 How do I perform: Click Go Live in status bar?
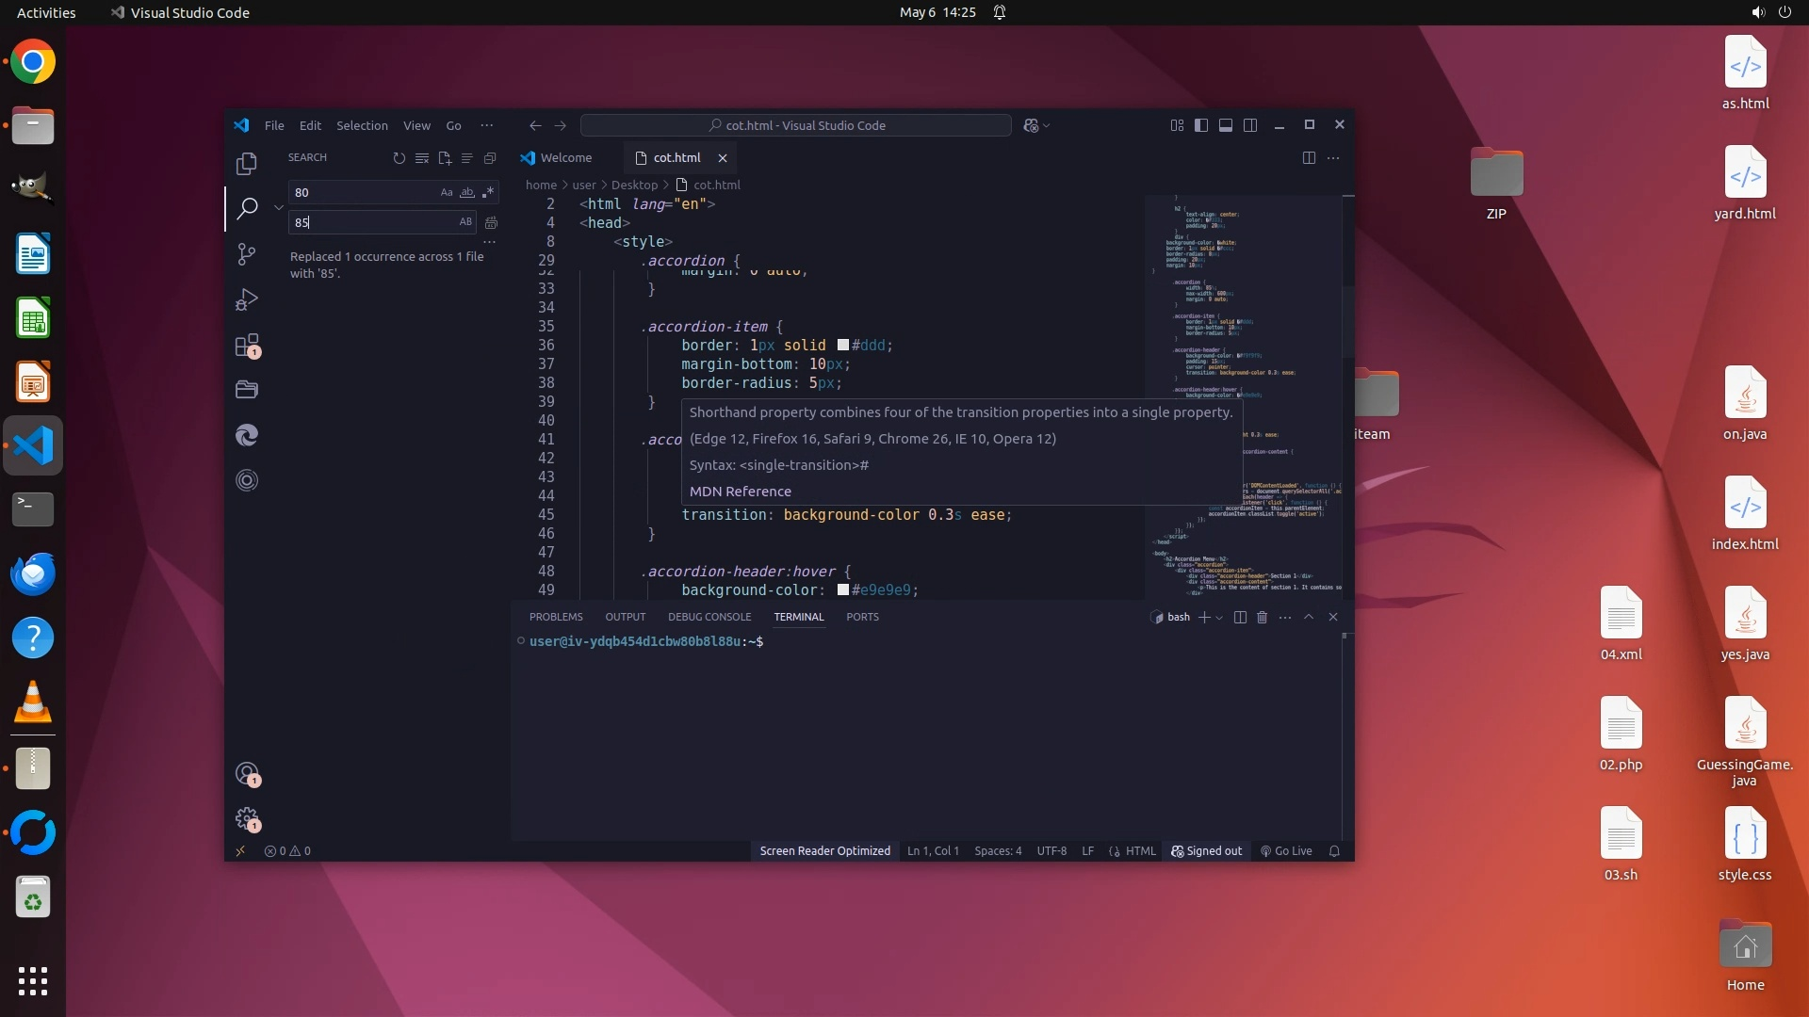pos(1286,851)
